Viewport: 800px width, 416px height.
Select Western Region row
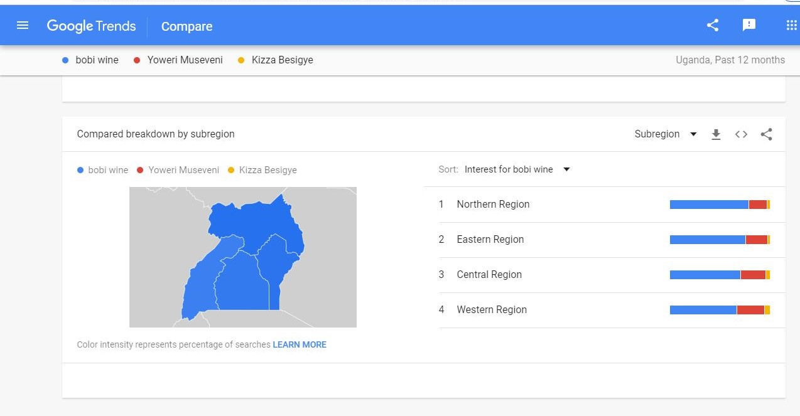pyautogui.click(x=492, y=310)
